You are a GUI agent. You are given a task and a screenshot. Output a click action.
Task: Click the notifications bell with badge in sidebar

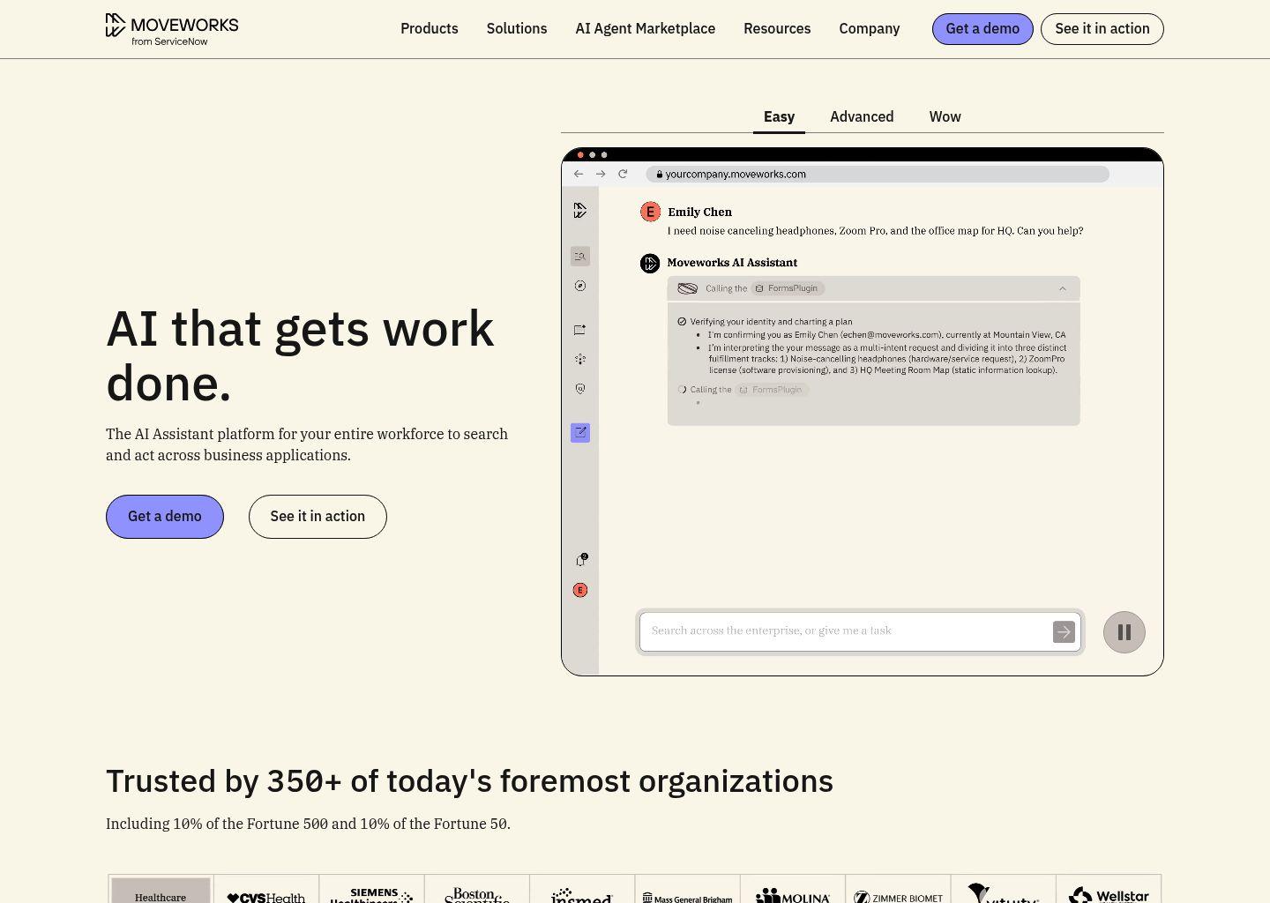pyautogui.click(x=580, y=559)
